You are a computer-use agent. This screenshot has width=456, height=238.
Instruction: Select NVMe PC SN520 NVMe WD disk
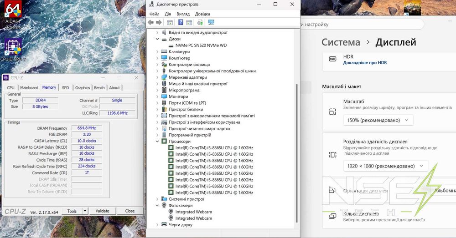coord(201,45)
